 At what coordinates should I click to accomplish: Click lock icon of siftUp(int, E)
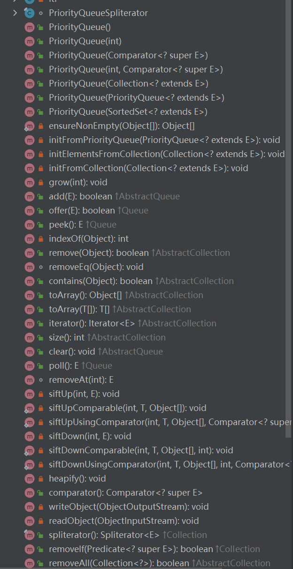click(x=41, y=394)
